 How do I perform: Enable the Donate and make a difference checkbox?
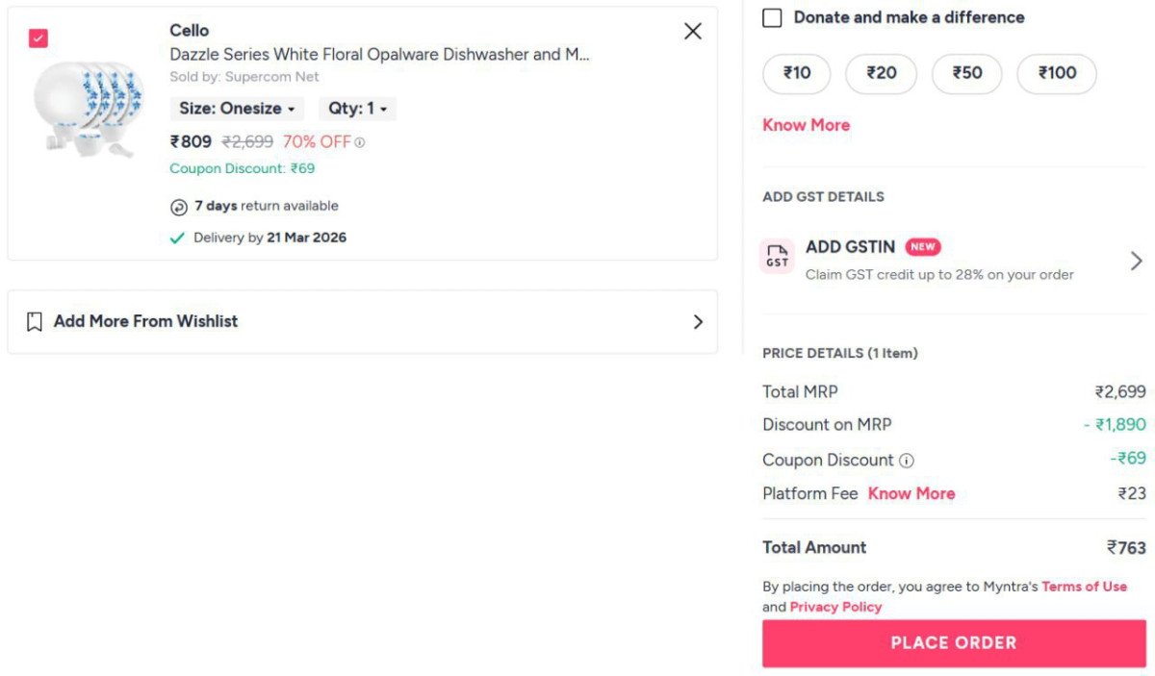pyautogui.click(x=771, y=16)
